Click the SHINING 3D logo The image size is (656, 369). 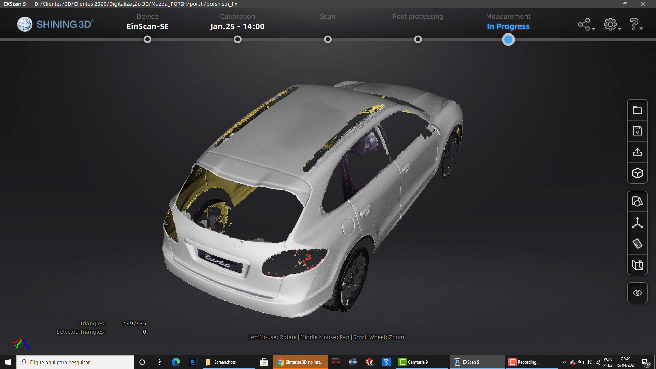(x=55, y=24)
